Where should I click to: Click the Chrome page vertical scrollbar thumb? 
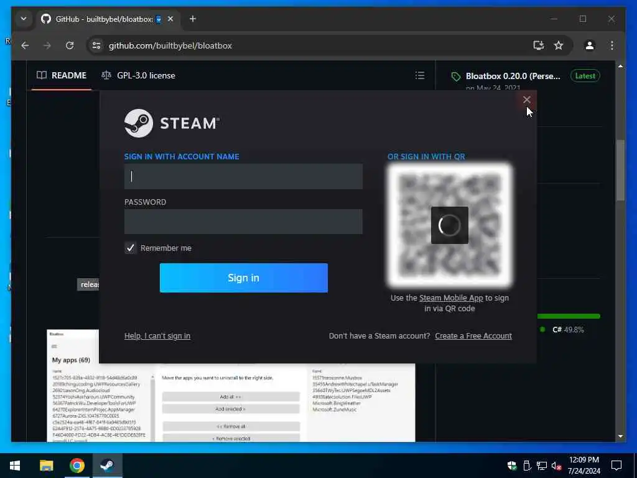pos(620,170)
